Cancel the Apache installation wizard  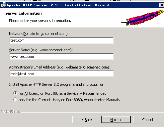pos(148,120)
